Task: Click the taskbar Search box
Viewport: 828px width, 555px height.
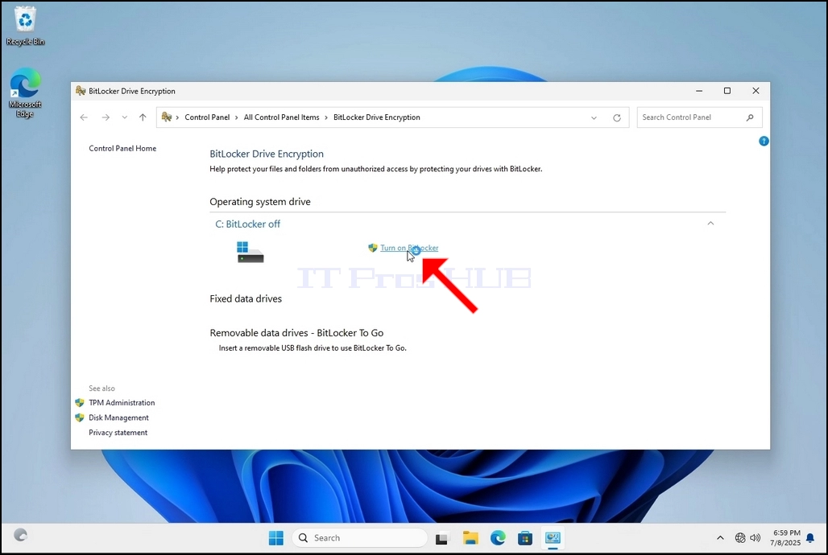Action: click(x=359, y=537)
